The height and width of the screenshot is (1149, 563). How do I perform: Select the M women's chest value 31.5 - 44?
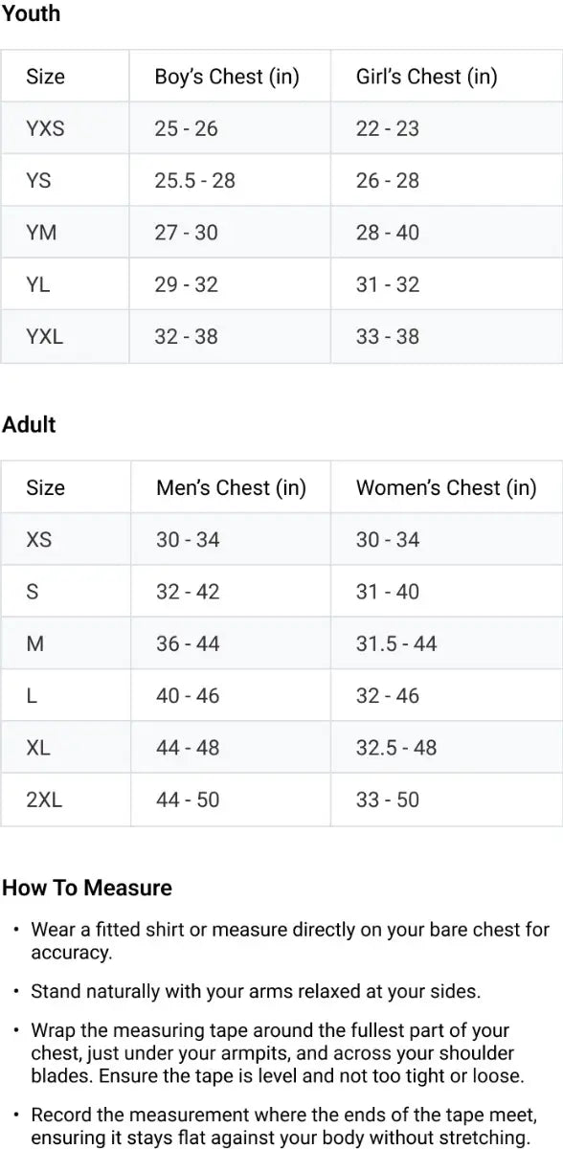(396, 643)
